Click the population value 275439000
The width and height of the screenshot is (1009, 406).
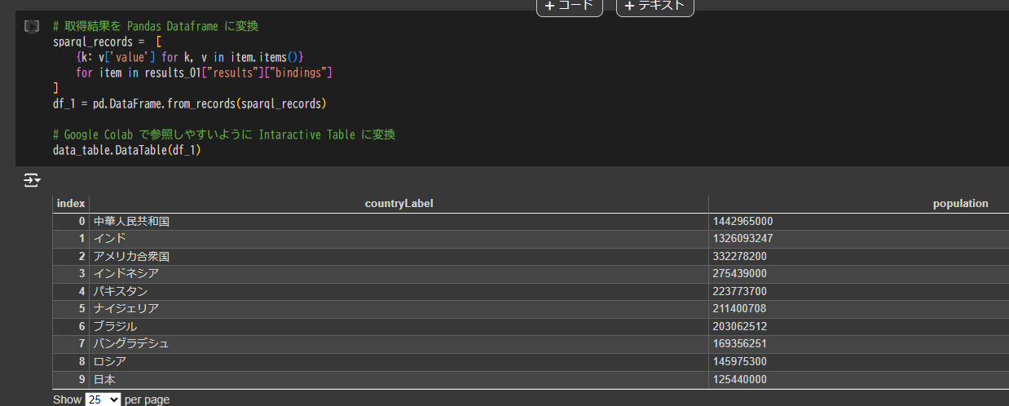point(739,273)
